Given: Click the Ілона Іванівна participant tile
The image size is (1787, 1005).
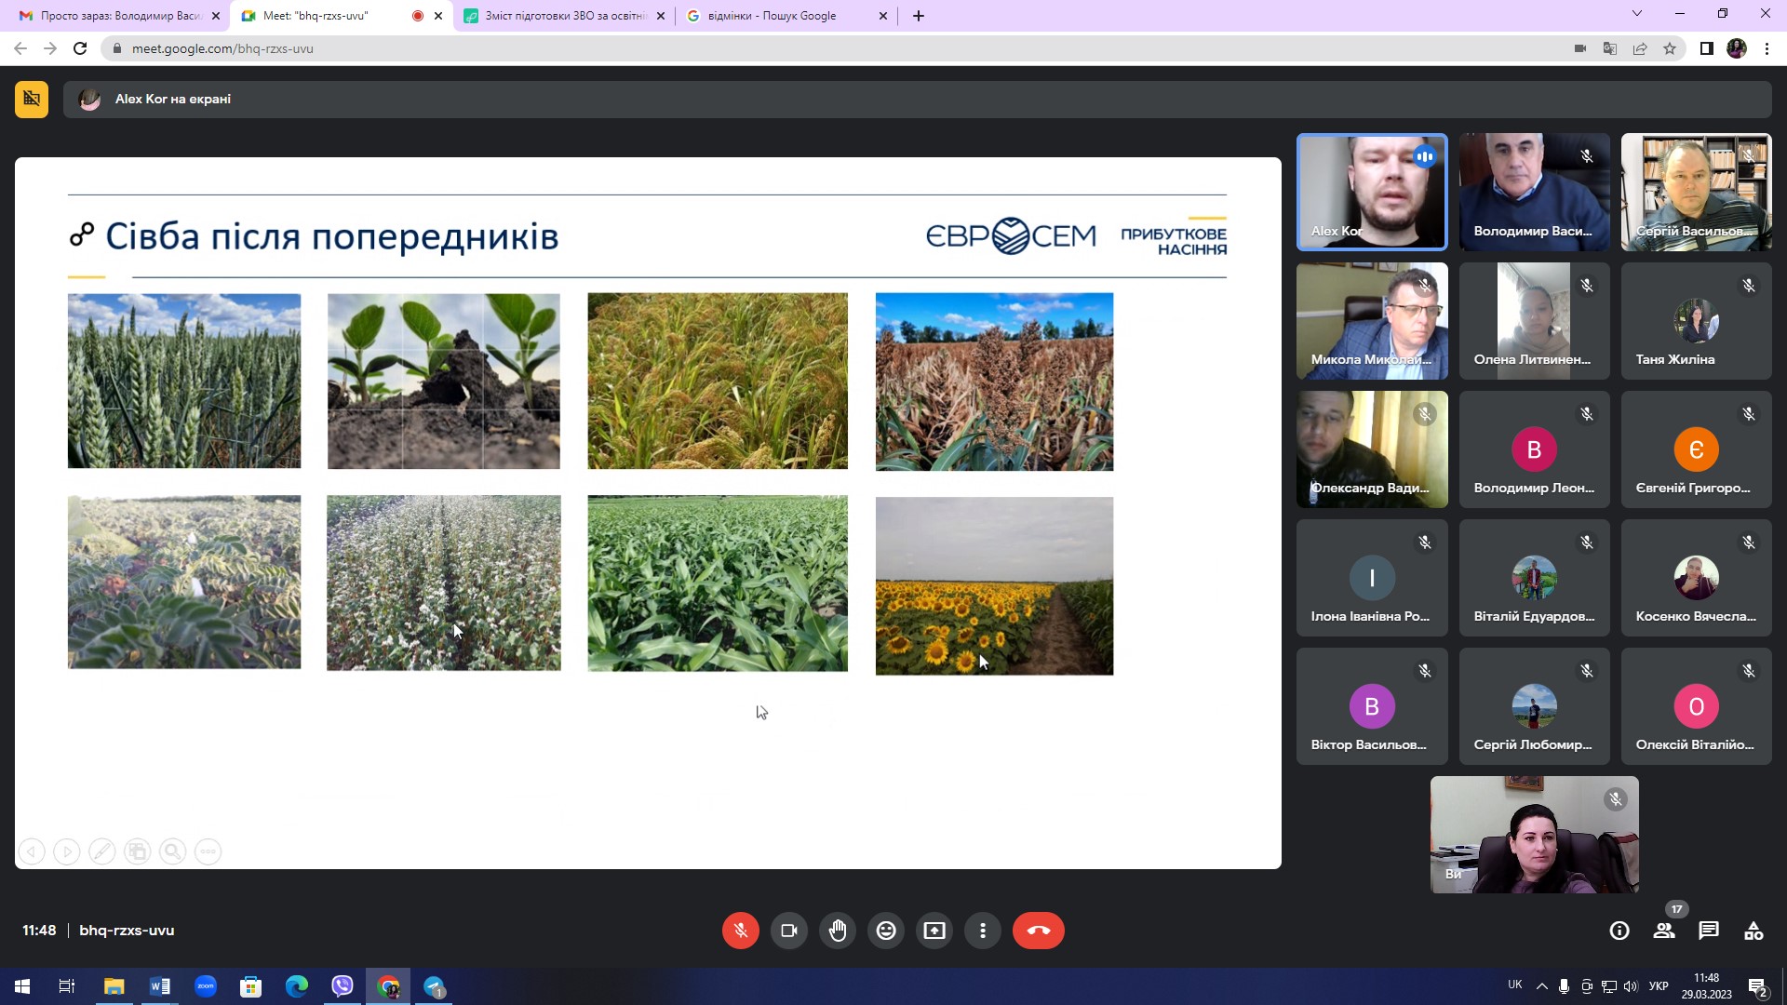Looking at the screenshot, I should [1372, 578].
